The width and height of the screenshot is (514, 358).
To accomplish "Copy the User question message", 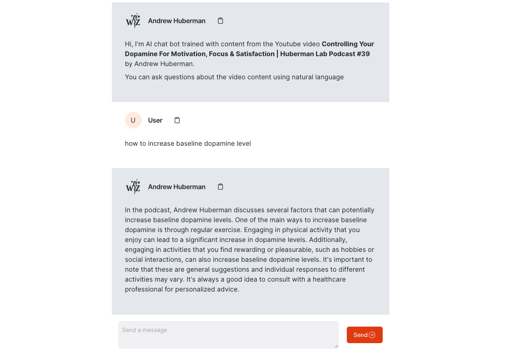I will [177, 120].
